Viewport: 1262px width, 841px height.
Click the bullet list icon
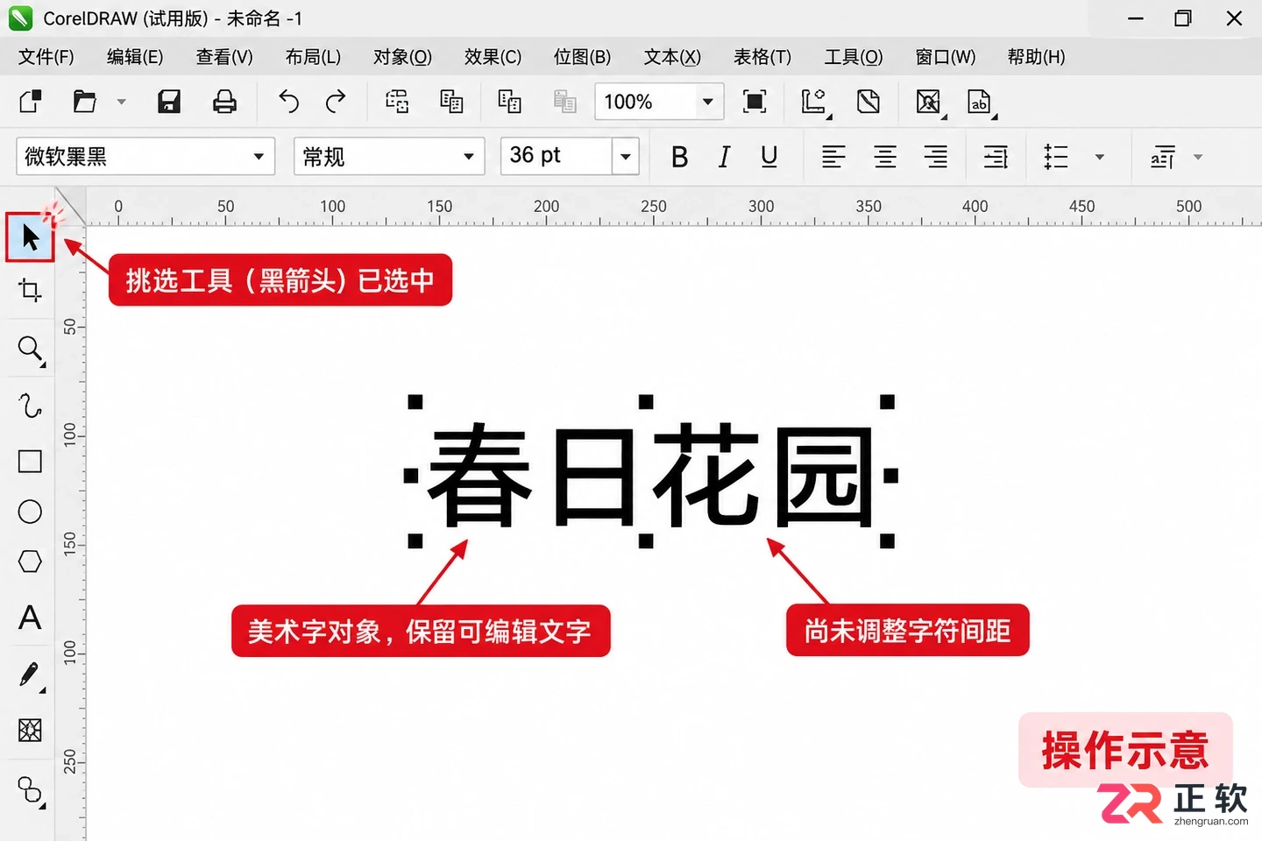(x=1056, y=157)
